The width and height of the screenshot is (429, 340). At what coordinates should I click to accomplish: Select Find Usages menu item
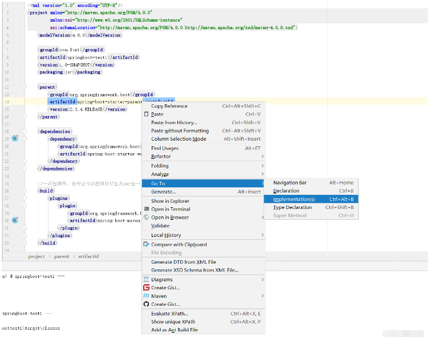[204, 148]
